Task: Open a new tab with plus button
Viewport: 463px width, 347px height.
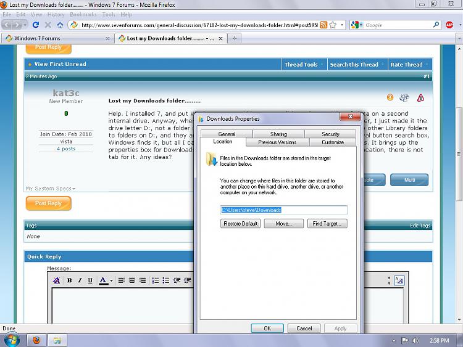Action: click(235, 38)
